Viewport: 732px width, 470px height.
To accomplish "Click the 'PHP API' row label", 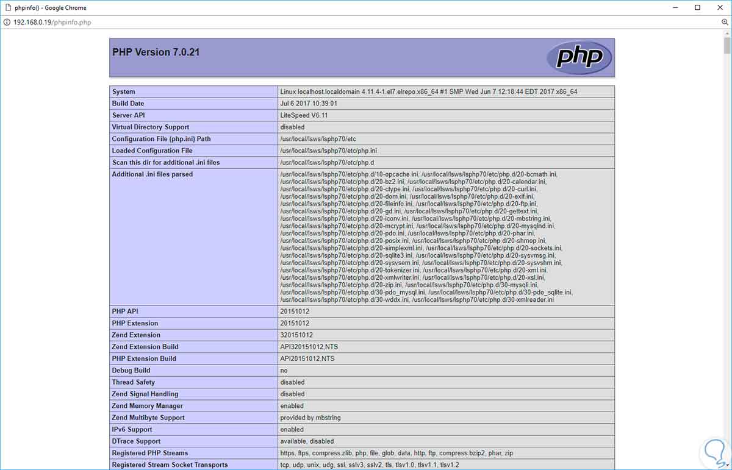I will 126,312.
